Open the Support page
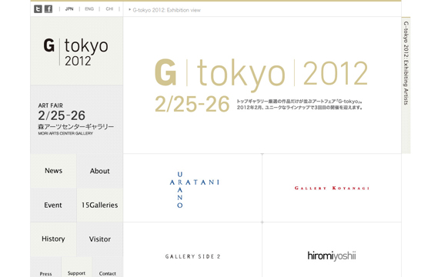 76,273
